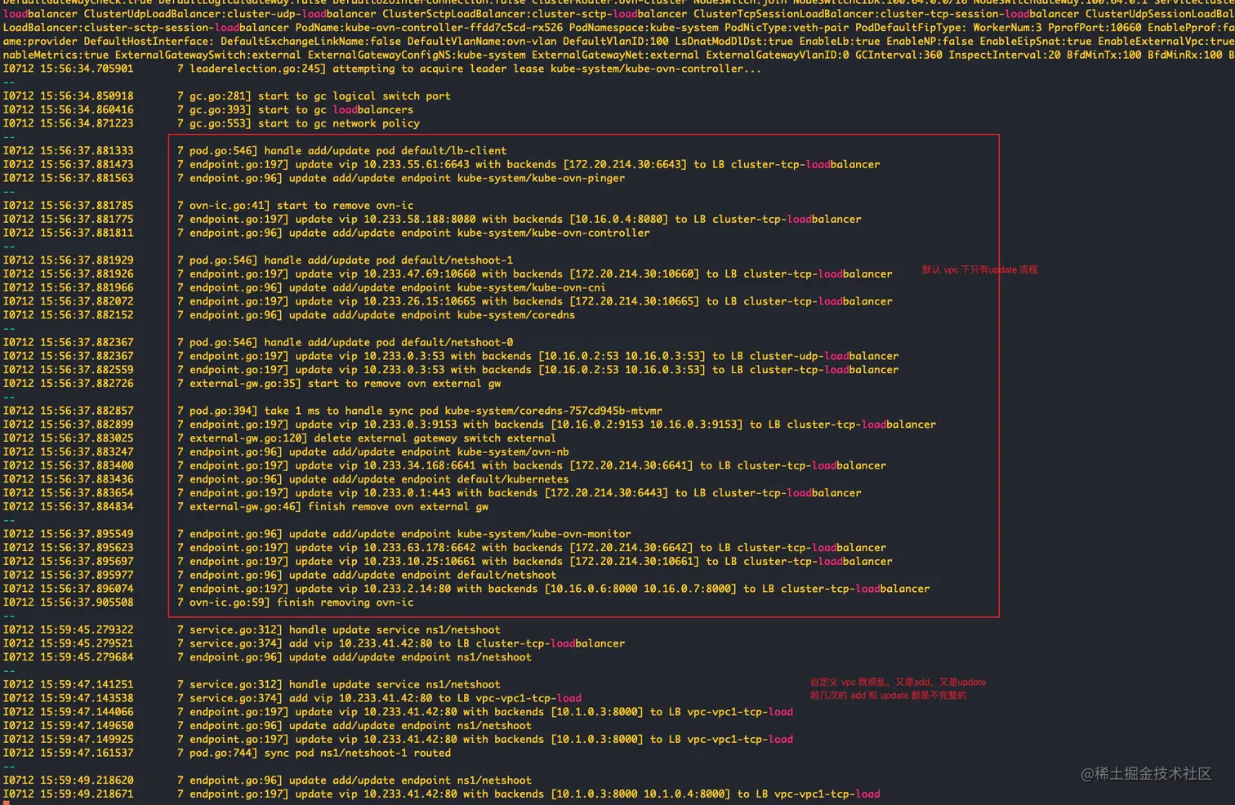Select the update vip 10.233.10.25:10661 line
The height and width of the screenshot is (805, 1235).
(448, 562)
